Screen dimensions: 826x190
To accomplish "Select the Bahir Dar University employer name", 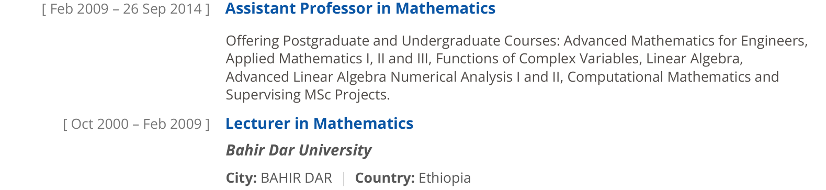I will (x=298, y=151).
